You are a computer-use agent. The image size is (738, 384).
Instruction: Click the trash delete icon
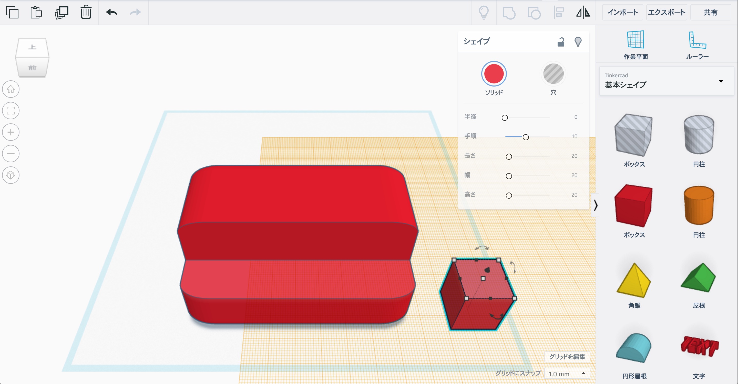[86, 12]
